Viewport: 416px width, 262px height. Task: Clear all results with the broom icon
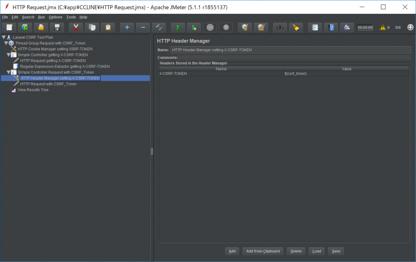296,28
